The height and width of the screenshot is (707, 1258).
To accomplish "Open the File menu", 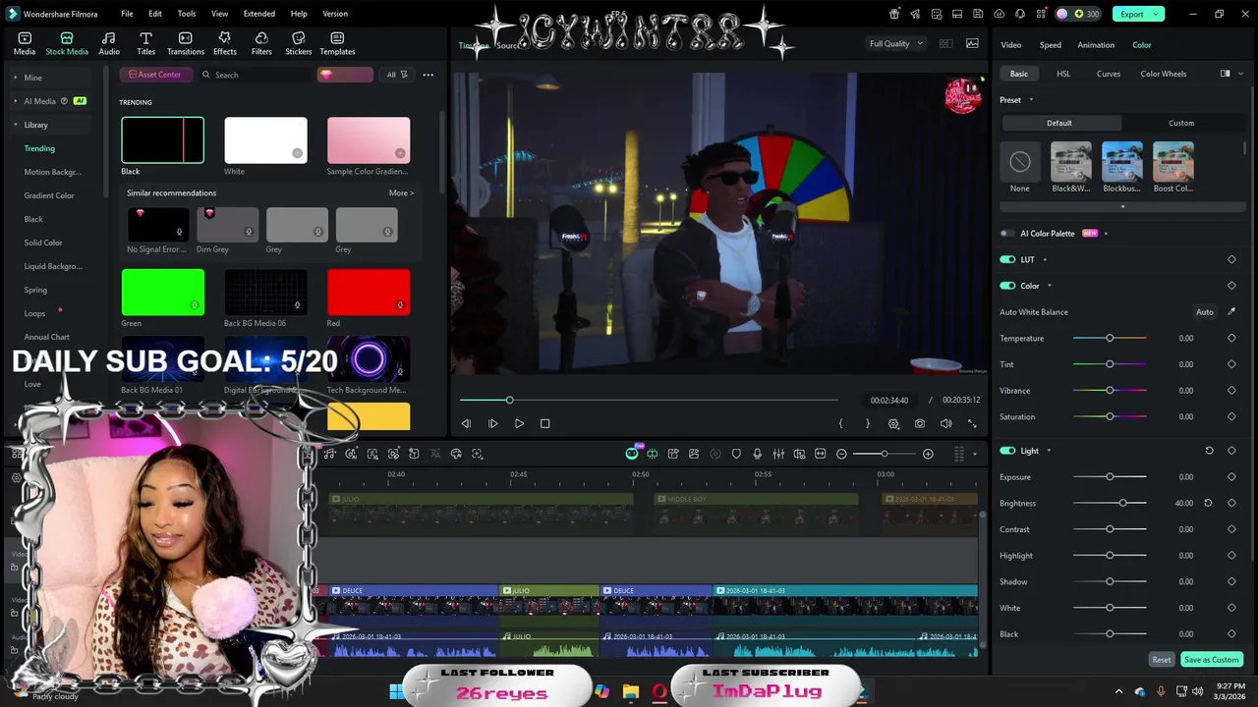I will tap(127, 14).
